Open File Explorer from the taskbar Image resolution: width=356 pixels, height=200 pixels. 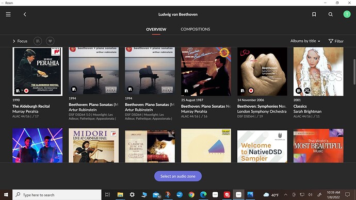[120, 194]
